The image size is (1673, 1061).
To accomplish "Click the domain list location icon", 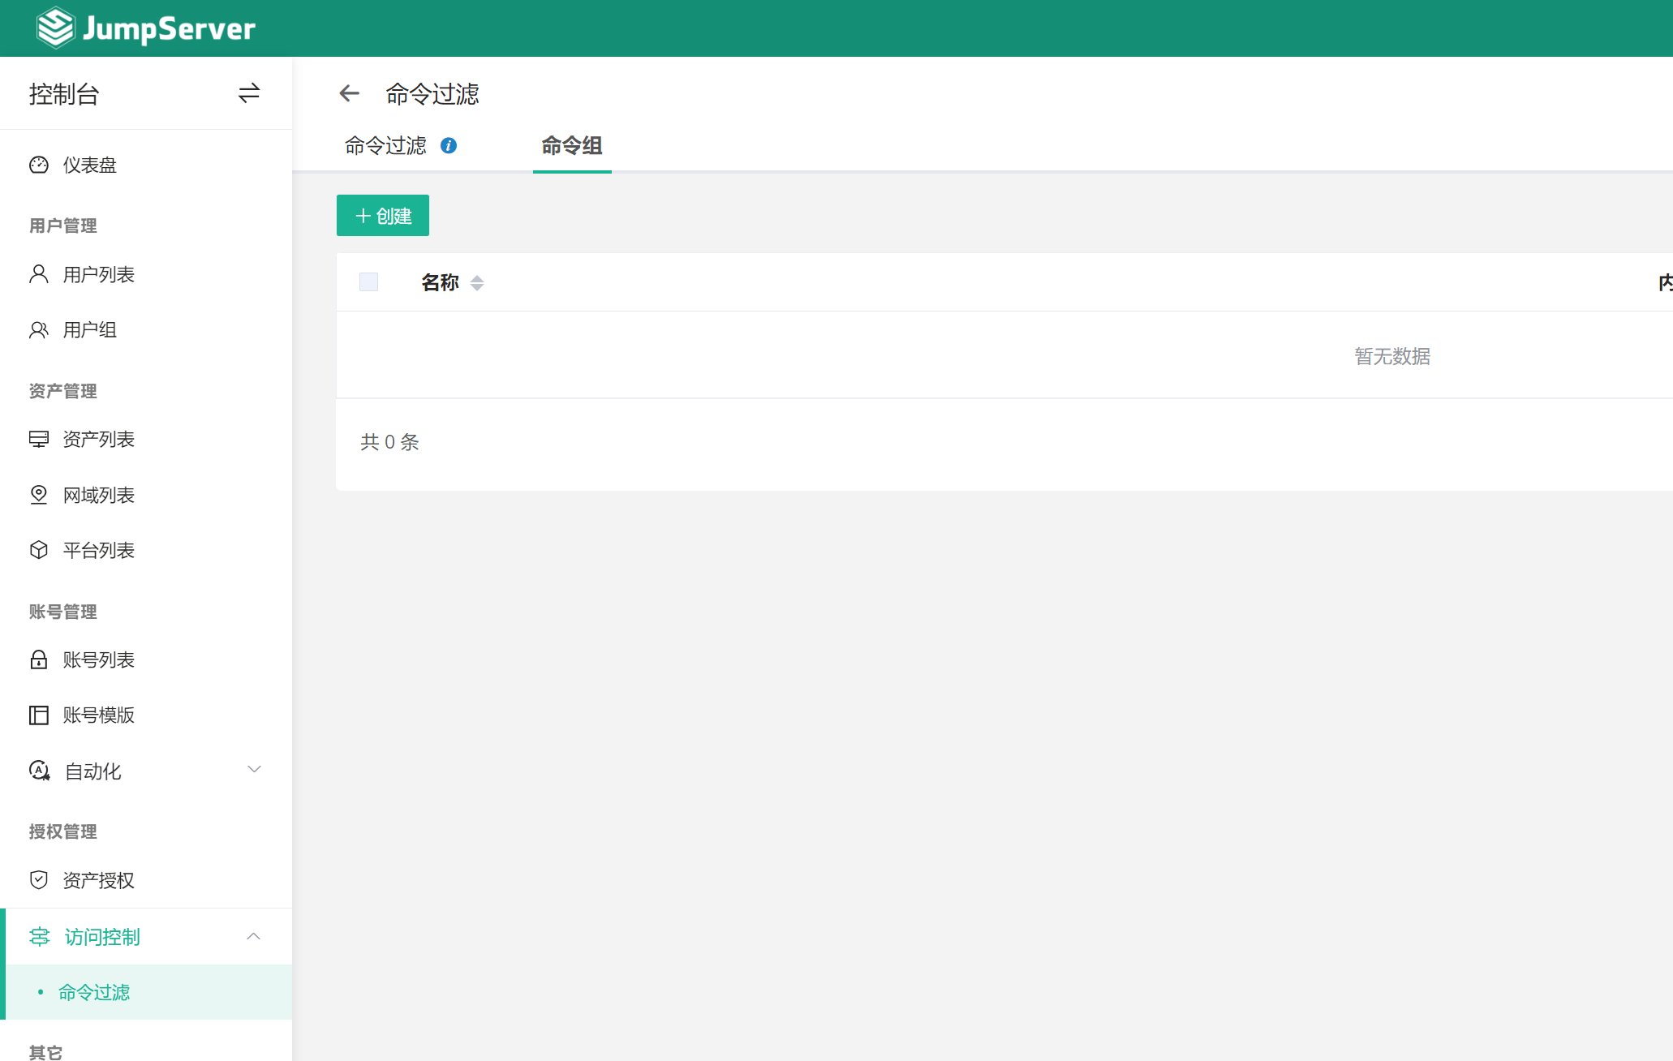I will [39, 495].
